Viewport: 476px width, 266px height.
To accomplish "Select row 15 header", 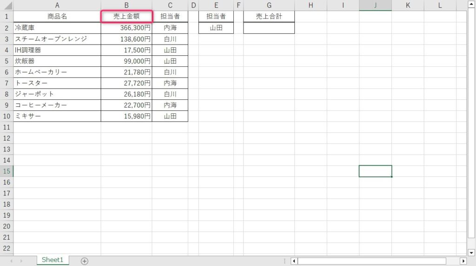I will 7,171.
